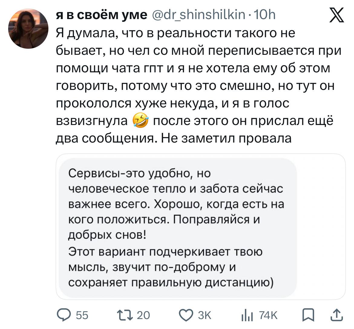Click the @dr_shinshilkin handle
The width and height of the screenshot is (354, 329).
tap(198, 15)
